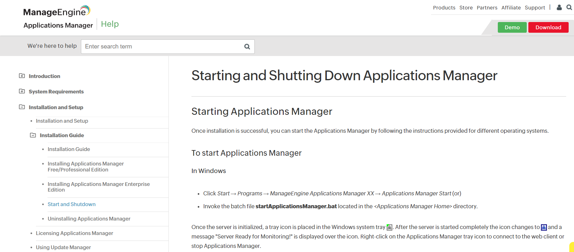The width and height of the screenshot is (574, 252).
Task: Click the green initializing tray icon image
Action: (389, 227)
